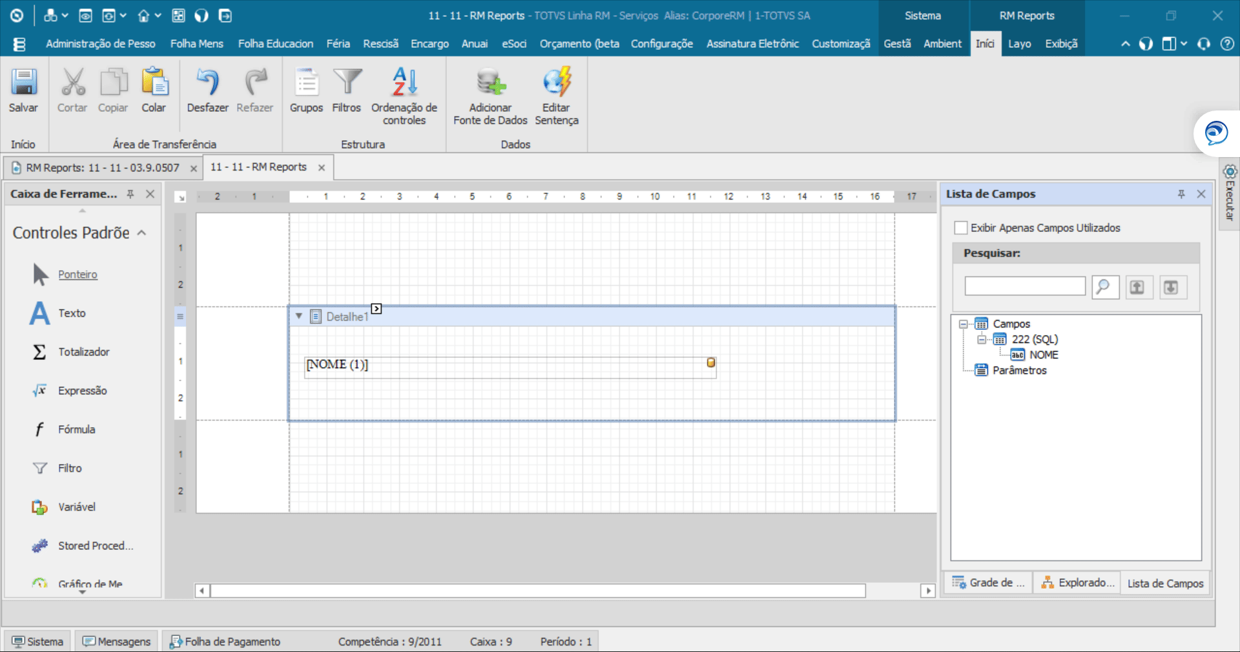Open the Folha Educacion menu
This screenshot has width=1240, height=652.
click(275, 43)
